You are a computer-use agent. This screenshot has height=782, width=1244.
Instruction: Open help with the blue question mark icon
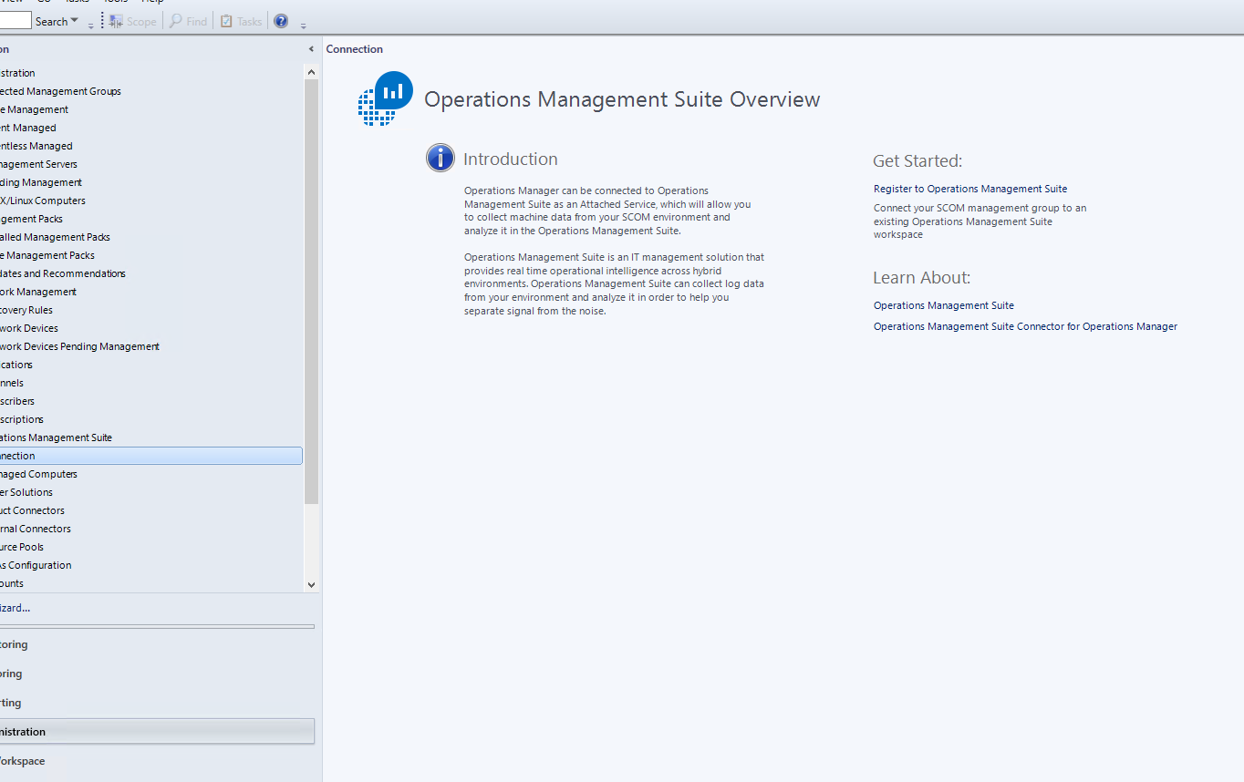[x=280, y=20]
